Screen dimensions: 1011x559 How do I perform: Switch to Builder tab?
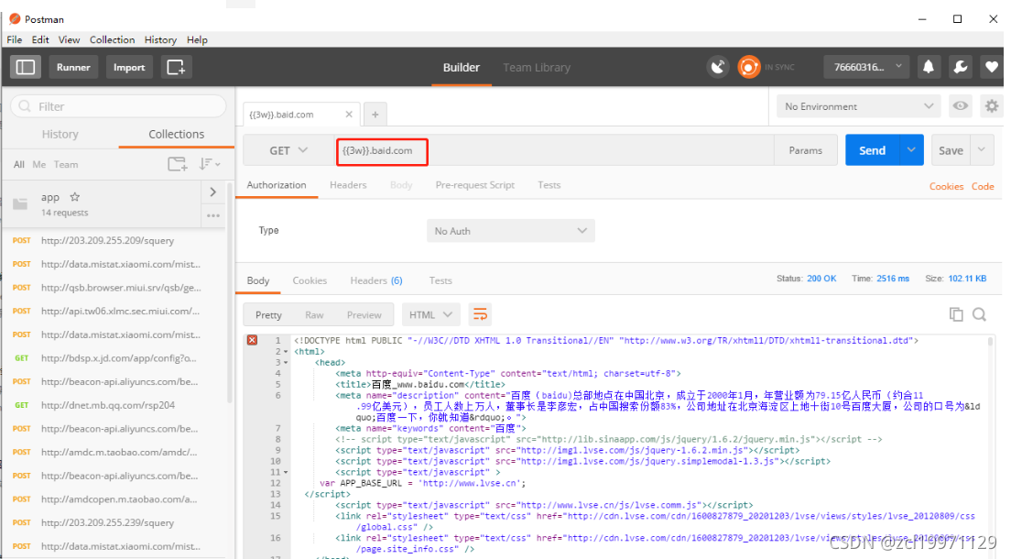click(461, 67)
